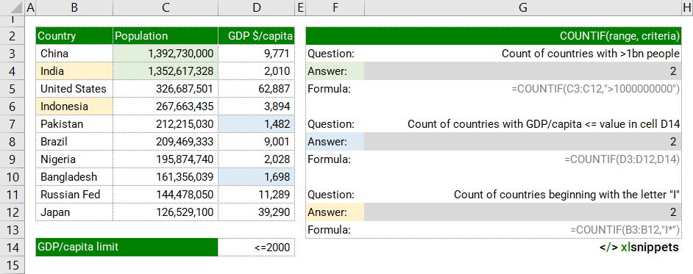Viewport: 693px width, 274px height.
Task: Click the yellow-shaded Answer label in row 12
Action: tap(335, 213)
